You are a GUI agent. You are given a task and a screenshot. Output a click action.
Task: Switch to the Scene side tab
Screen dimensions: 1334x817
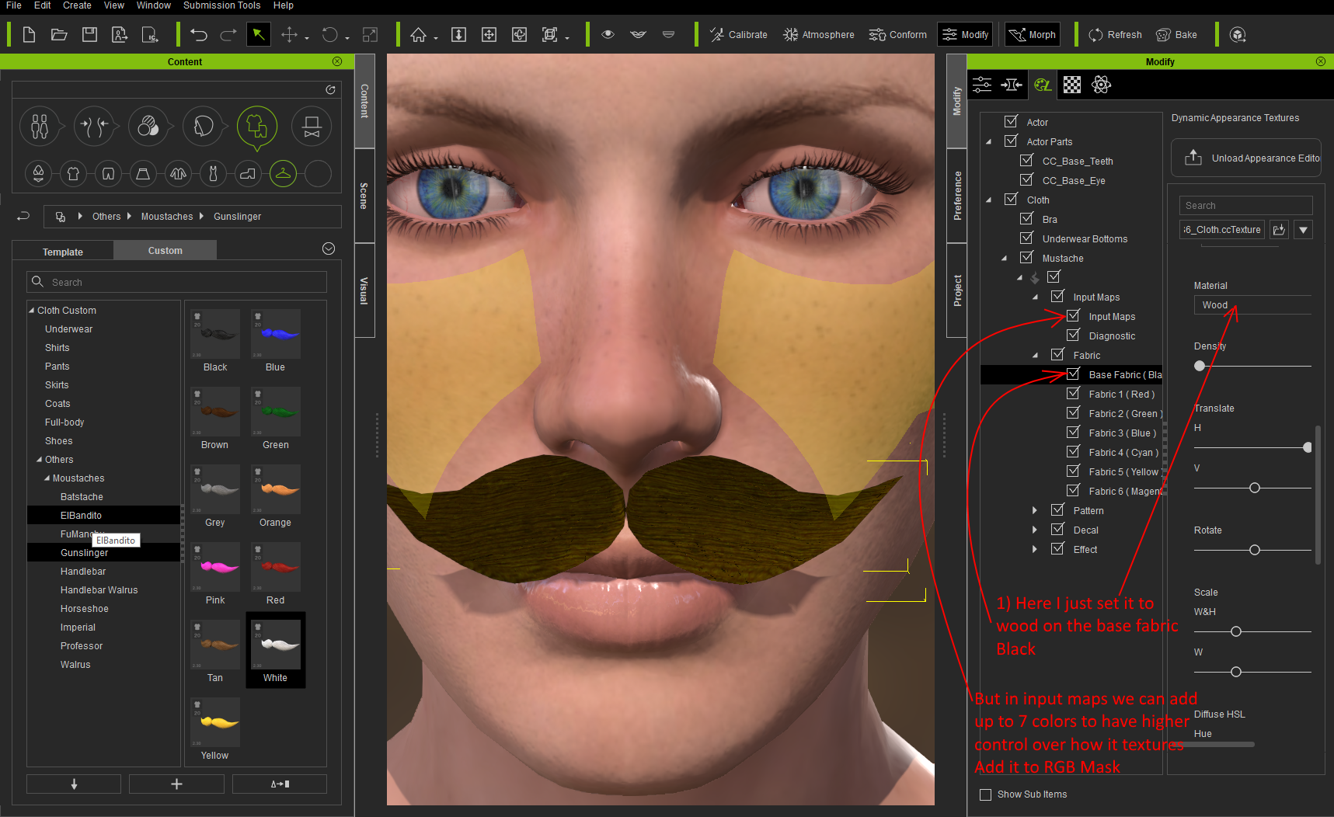(x=364, y=196)
